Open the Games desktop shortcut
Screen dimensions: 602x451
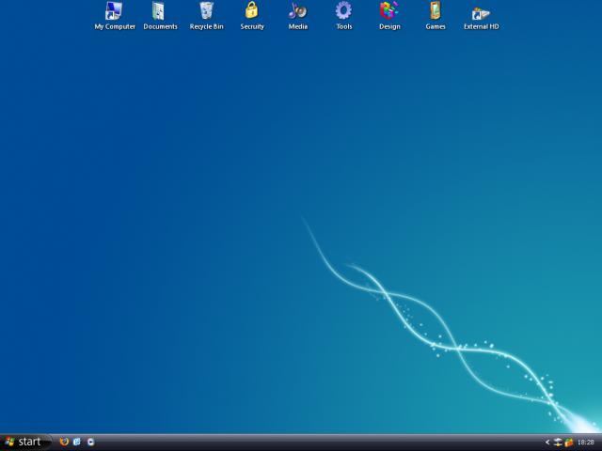[x=436, y=16]
